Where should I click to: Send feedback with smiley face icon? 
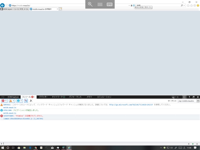(198, 6)
